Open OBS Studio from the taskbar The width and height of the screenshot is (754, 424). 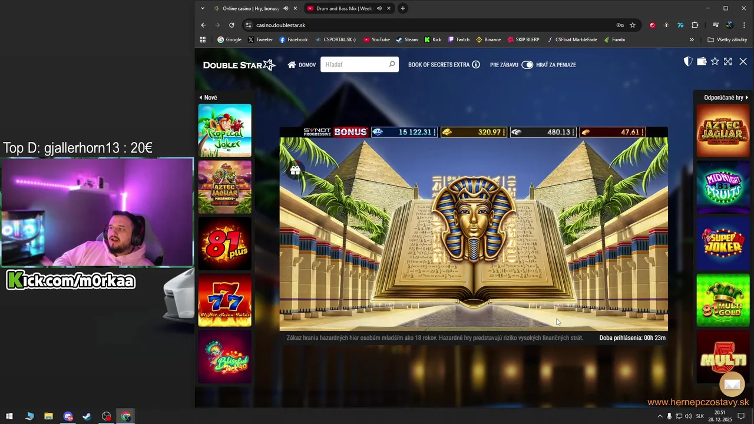click(x=106, y=416)
